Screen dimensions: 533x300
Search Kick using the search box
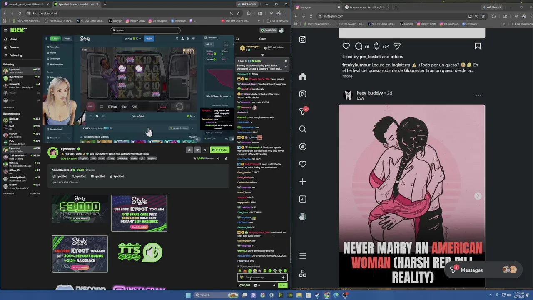tap(146, 30)
